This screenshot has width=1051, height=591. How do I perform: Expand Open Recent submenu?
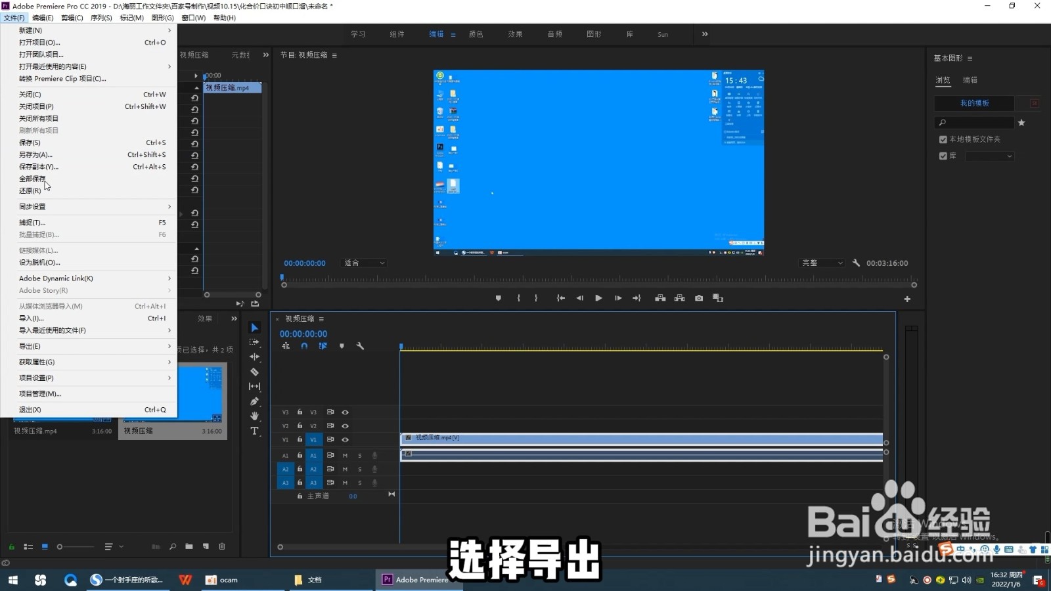89,66
